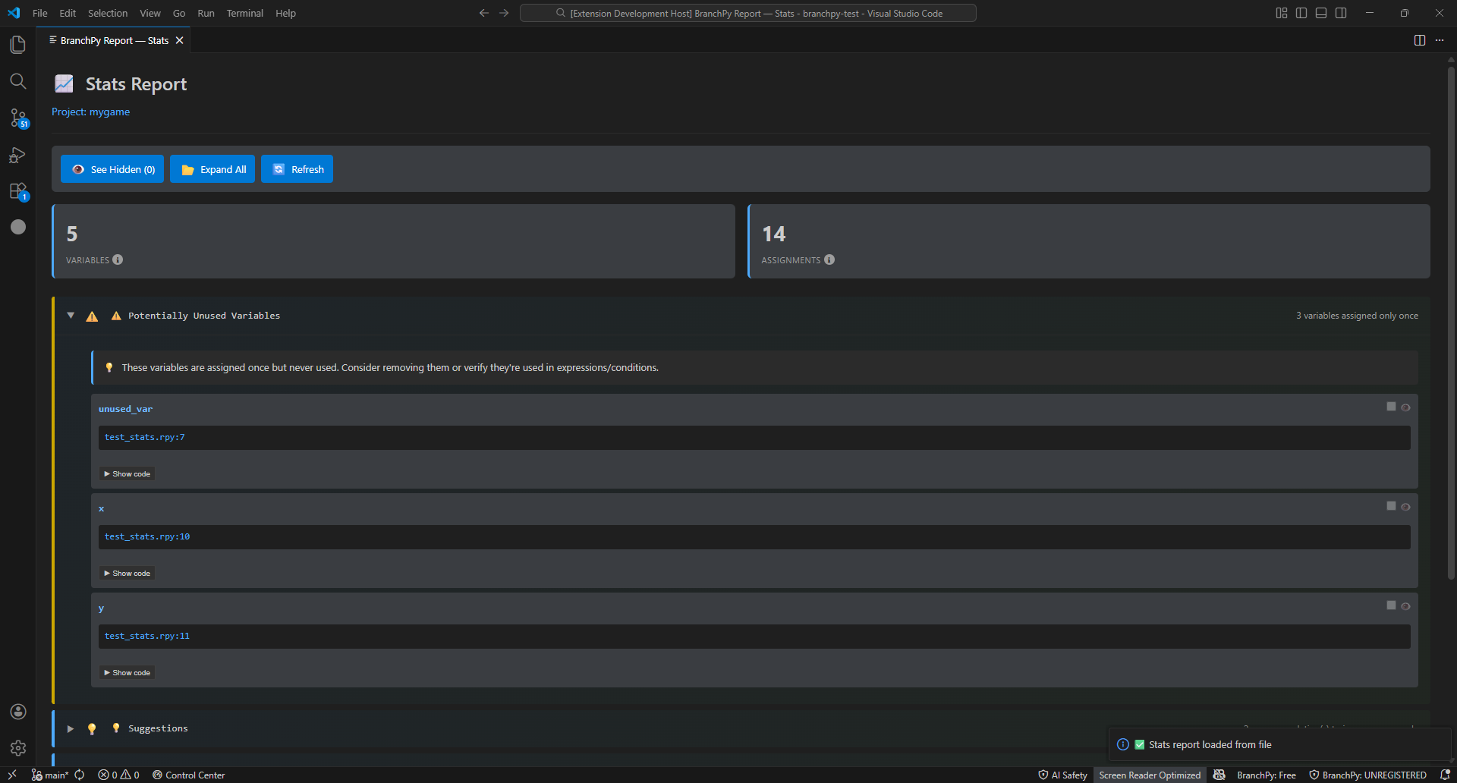Screen dimensions: 1457x783
Task: Expand the Suggestions section
Action: point(70,728)
